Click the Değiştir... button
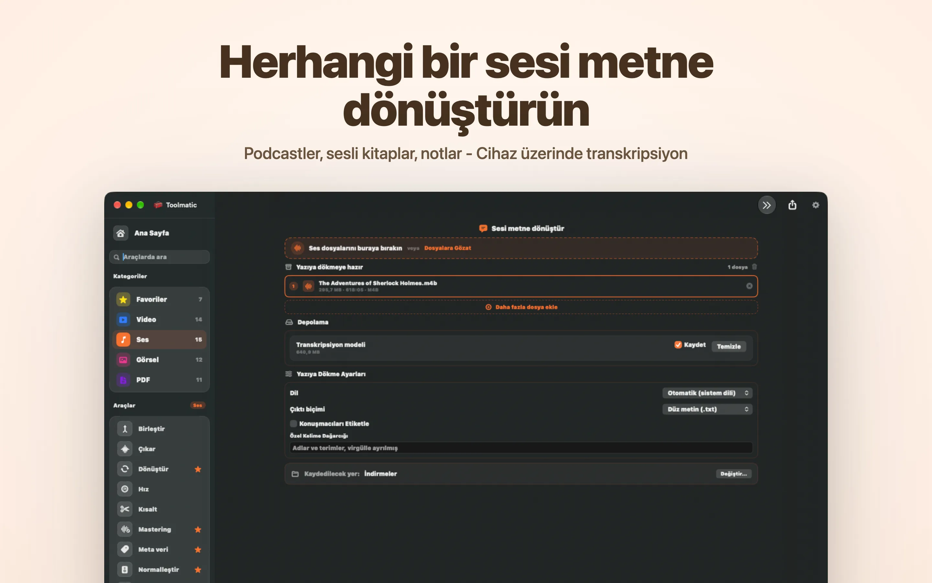 733,474
